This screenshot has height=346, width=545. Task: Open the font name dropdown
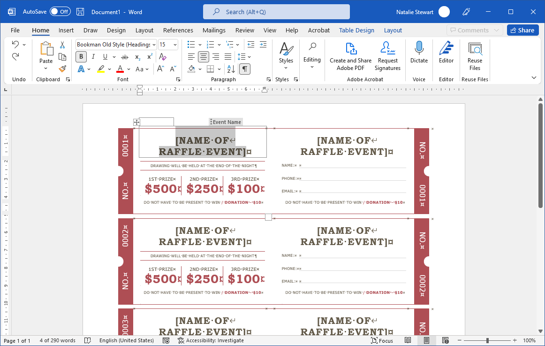coord(153,45)
